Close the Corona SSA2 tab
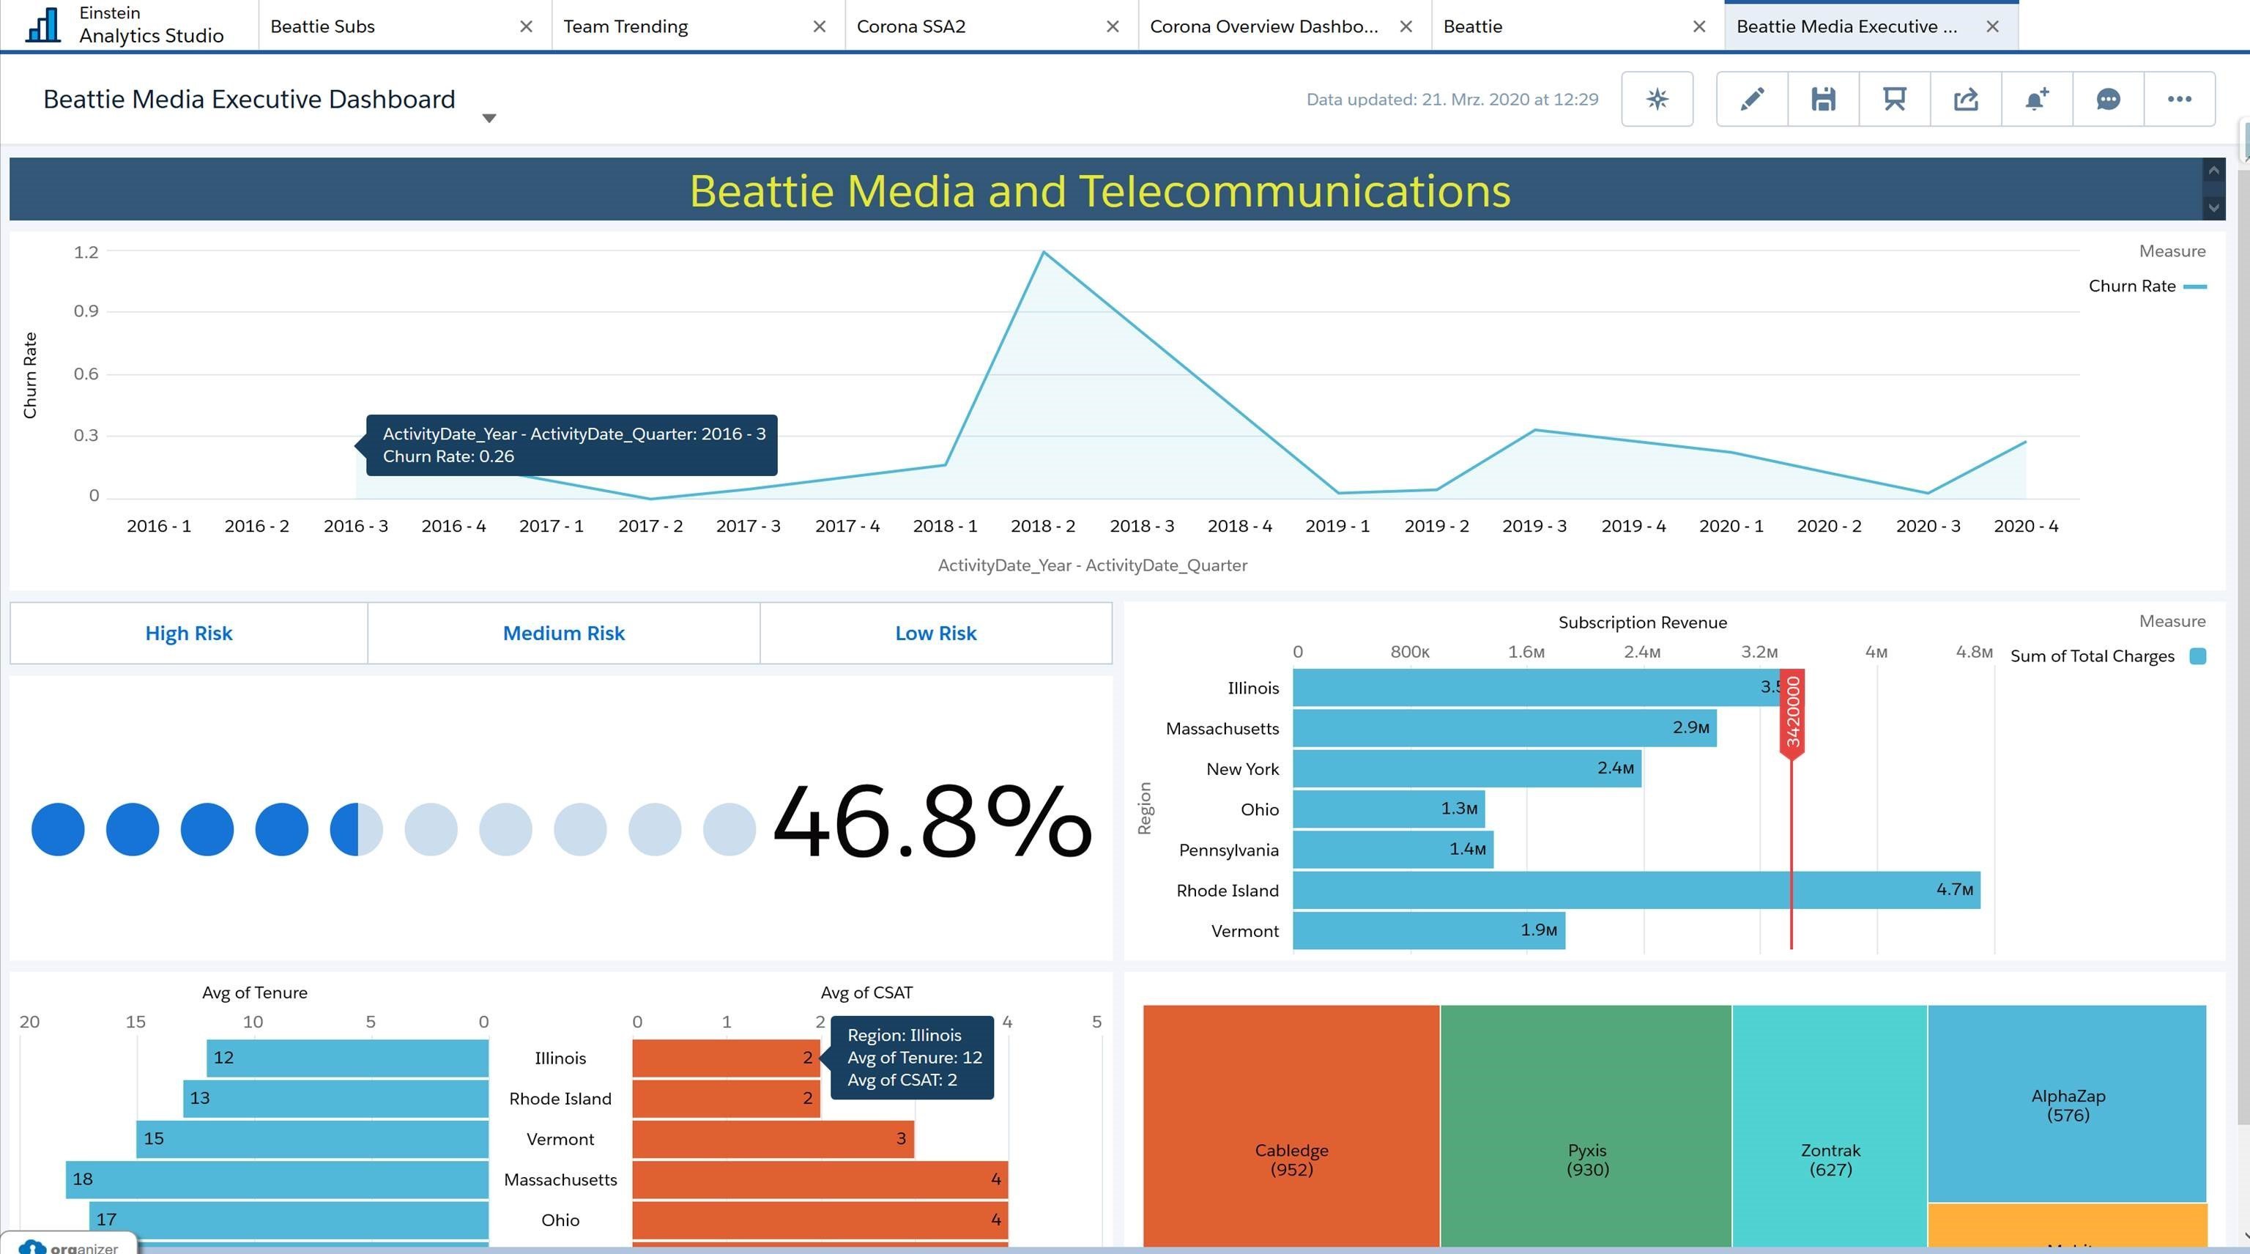Viewport: 2250px width, 1254px height. [x=1113, y=26]
